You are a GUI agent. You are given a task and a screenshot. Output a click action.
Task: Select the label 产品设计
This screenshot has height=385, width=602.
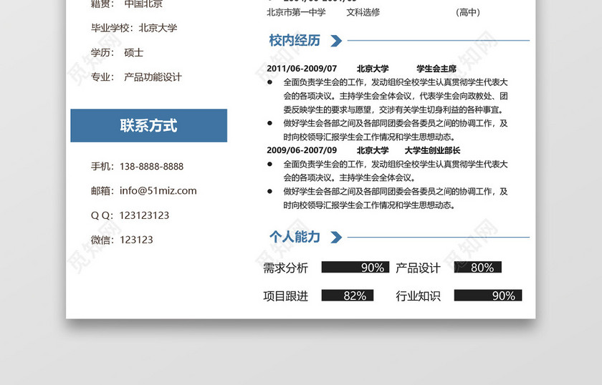418,268
